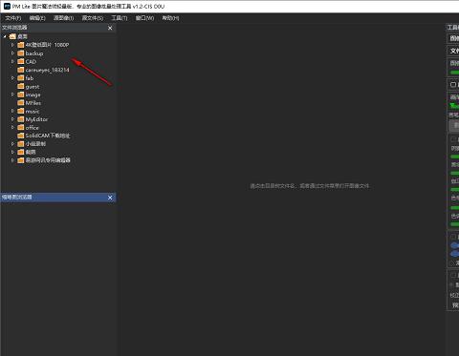Image resolution: width=459 pixels, height=356 pixels.
Task: Select the careueyes_183214 folder icon
Action: (21, 70)
